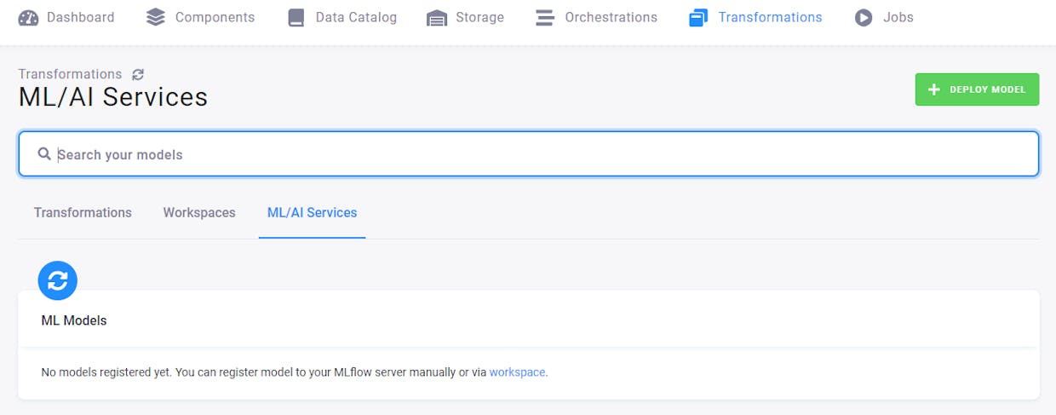1056x415 pixels.
Task: Select the Orchestrations bars icon
Action: tap(545, 17)
